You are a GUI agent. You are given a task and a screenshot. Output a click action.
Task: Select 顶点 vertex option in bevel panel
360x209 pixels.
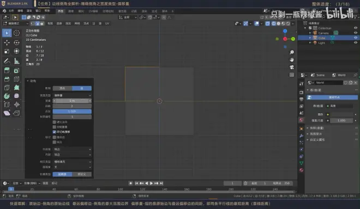[x=62, y=88]
